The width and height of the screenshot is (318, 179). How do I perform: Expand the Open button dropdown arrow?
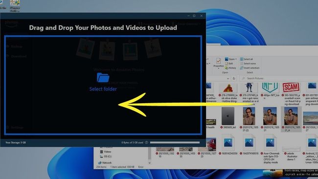236,59
